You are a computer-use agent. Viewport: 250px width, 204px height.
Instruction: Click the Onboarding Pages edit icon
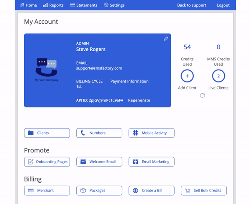[31, 162]
